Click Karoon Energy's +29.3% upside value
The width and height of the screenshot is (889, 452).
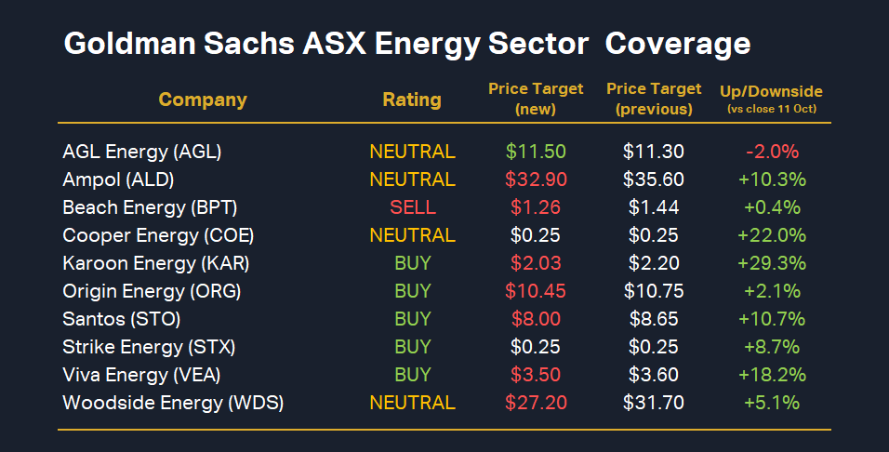[771, 263]
